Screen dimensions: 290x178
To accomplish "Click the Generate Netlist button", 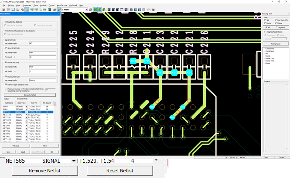I will (x=29, y=94).
